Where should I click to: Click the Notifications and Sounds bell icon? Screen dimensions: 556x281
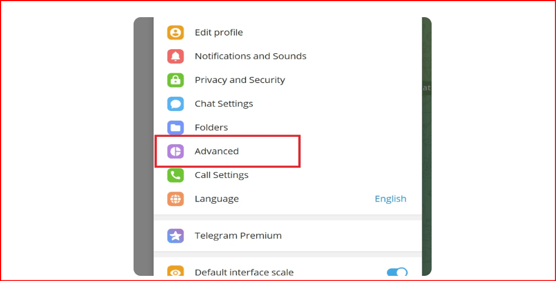[175, 56]
